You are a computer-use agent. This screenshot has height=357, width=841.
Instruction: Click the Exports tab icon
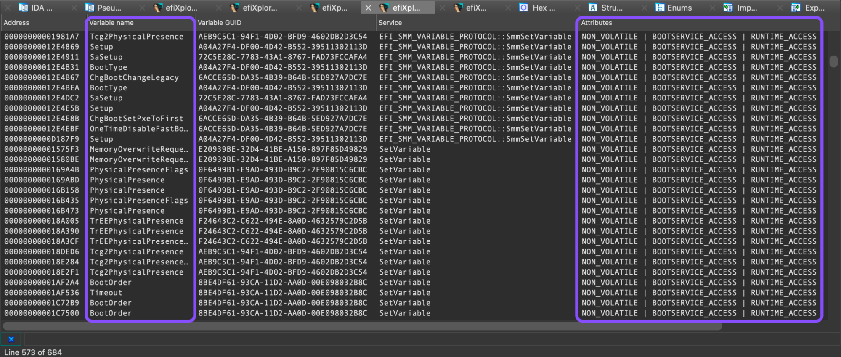796,8
